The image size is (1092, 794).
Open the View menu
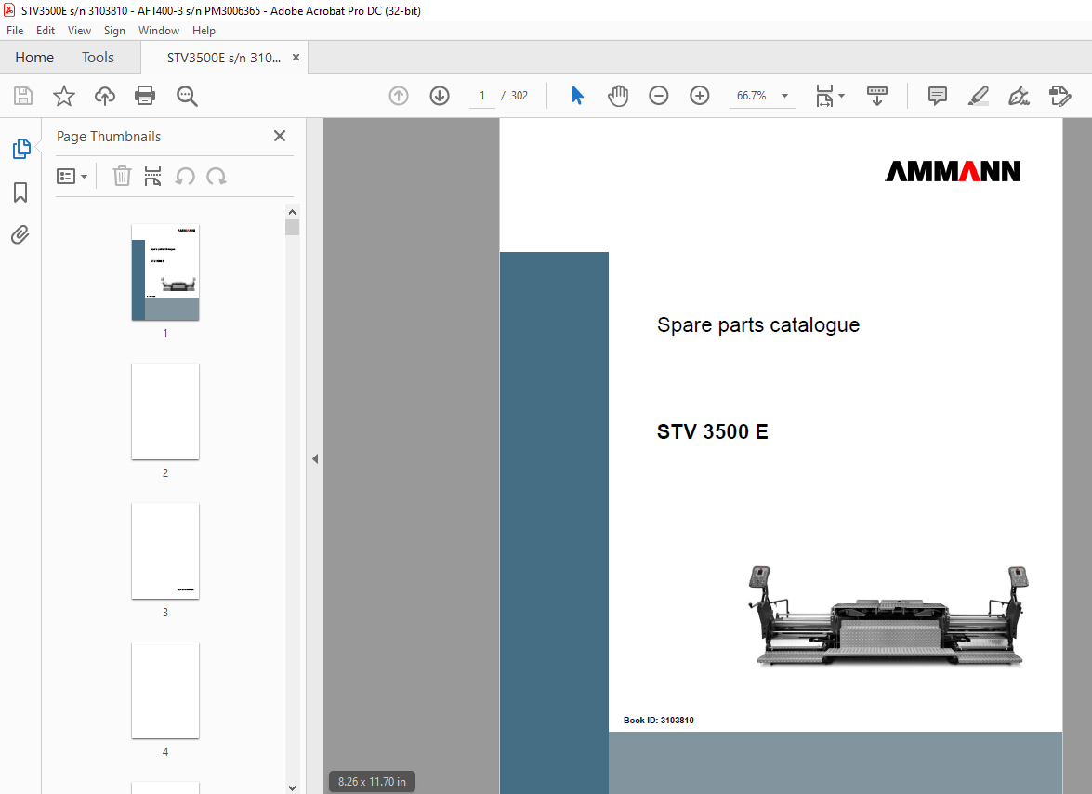point(79,30)
